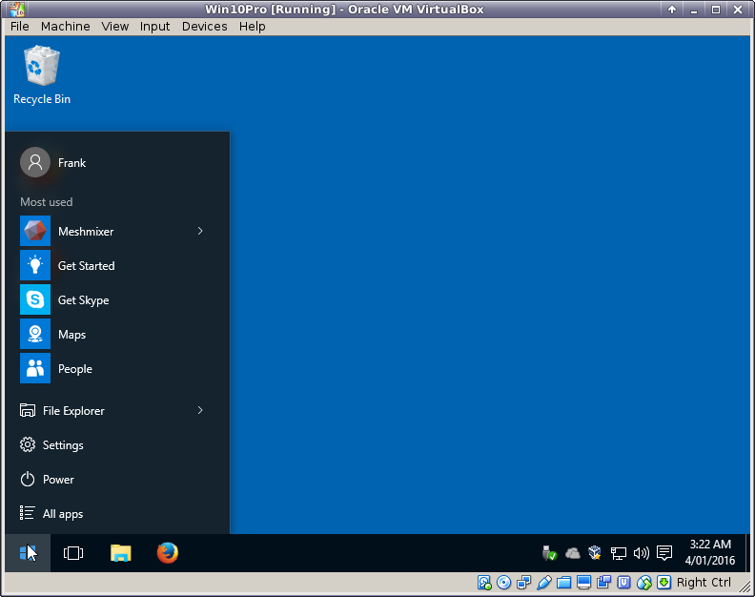Open the People app
Viewport: 755px width, 597px height.
[x=74, y=369]
